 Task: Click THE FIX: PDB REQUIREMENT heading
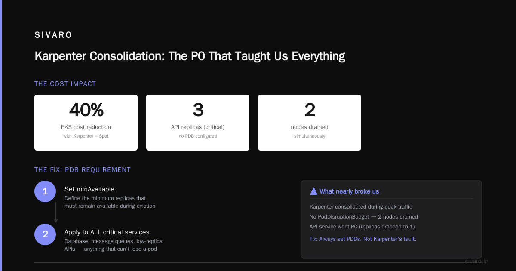(83, 170)
